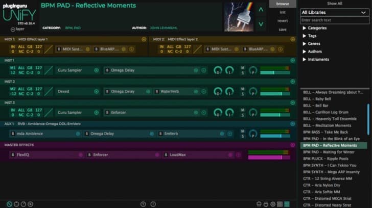Image resolution: width=372 pixels, height=208 pixels.
Task: Click the Enter search text field
Action: tap(334, 20)
